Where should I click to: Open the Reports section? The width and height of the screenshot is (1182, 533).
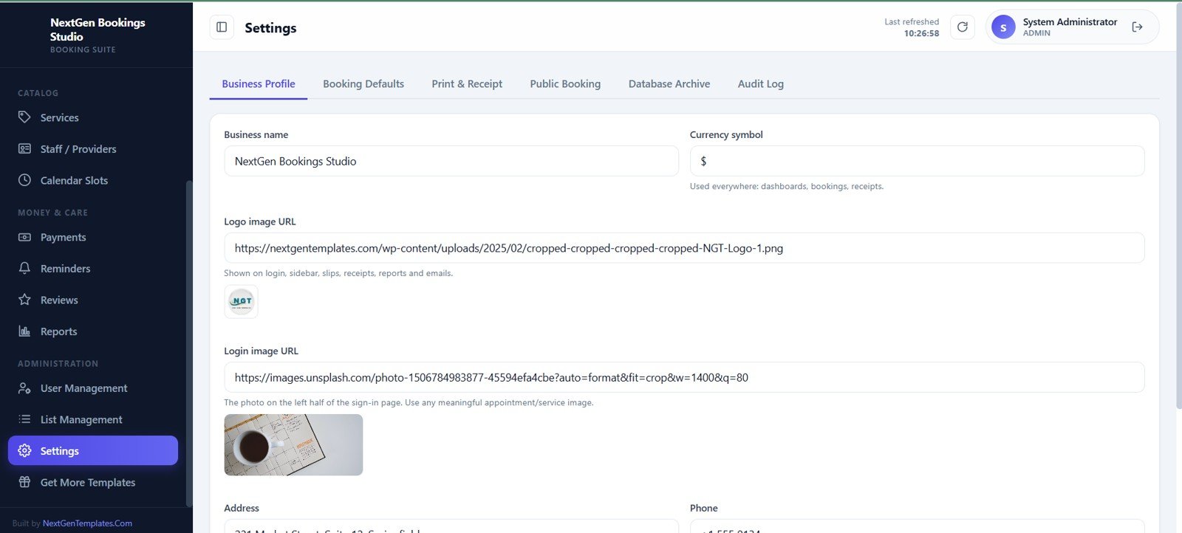click(93, 331)
